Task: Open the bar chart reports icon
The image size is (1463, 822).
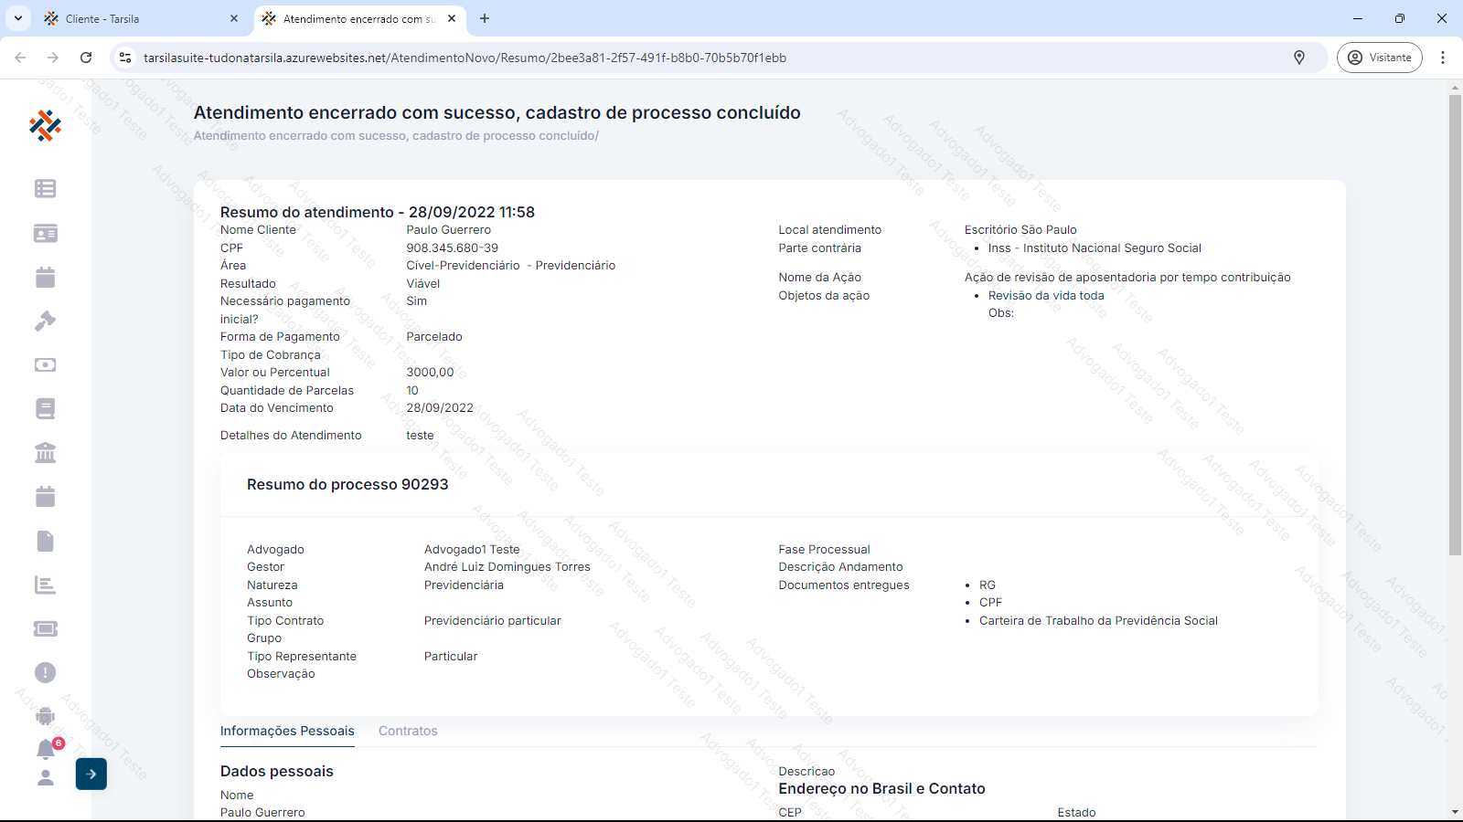Action: click(45, 585)
